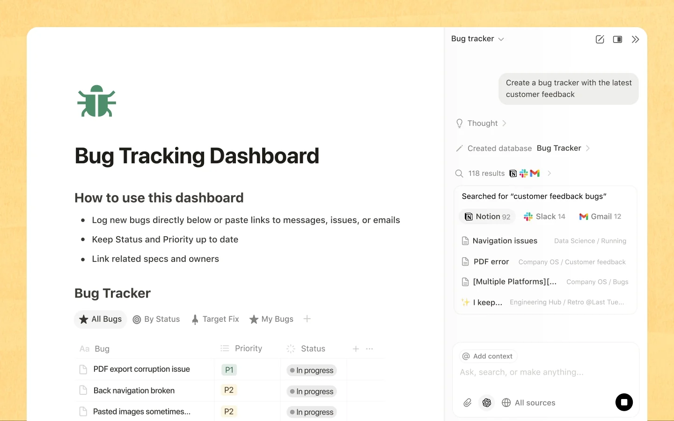Open the Bug tracker chat title dropdown
The height and width of the screenshot is (421, 674).
pos(477,39)
